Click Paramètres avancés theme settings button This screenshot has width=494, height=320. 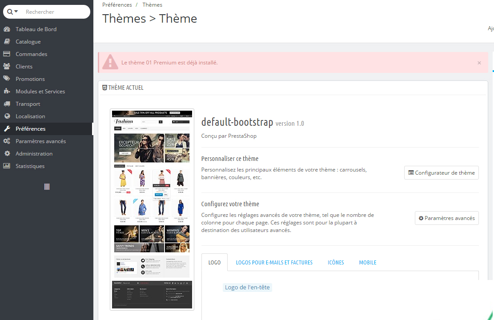[x=447, y=218]
